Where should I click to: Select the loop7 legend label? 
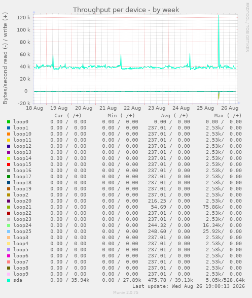coord(21,261)
